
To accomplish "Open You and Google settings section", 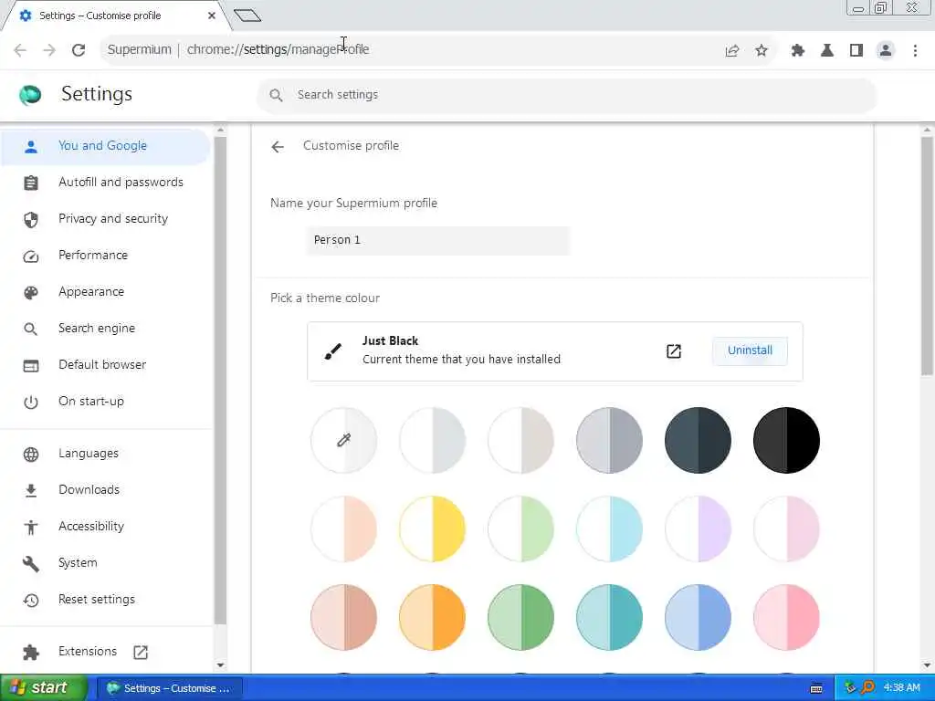I will pos(106,146).
